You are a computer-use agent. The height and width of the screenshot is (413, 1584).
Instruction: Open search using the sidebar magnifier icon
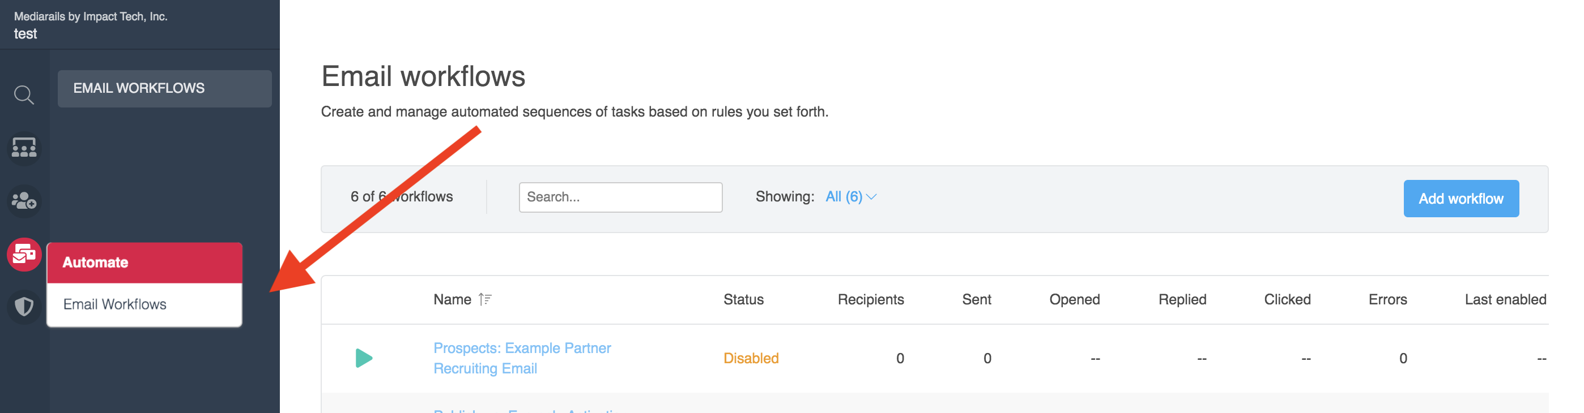24,95
